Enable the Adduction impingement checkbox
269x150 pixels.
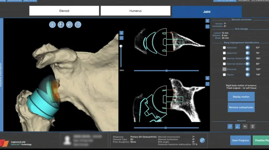point(224,47)
